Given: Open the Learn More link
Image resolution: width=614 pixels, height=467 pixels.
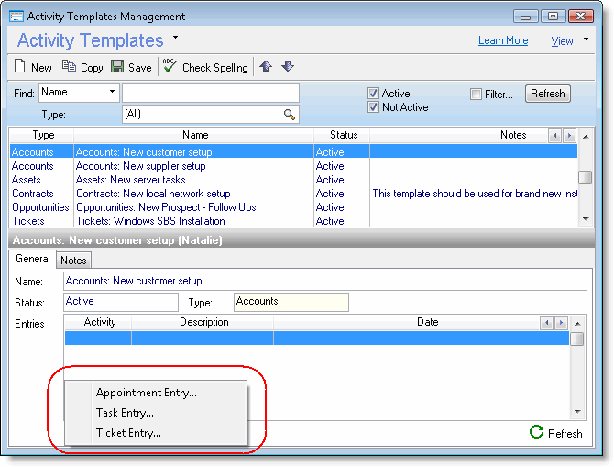Looking at the screenshot, I should 503,41.
